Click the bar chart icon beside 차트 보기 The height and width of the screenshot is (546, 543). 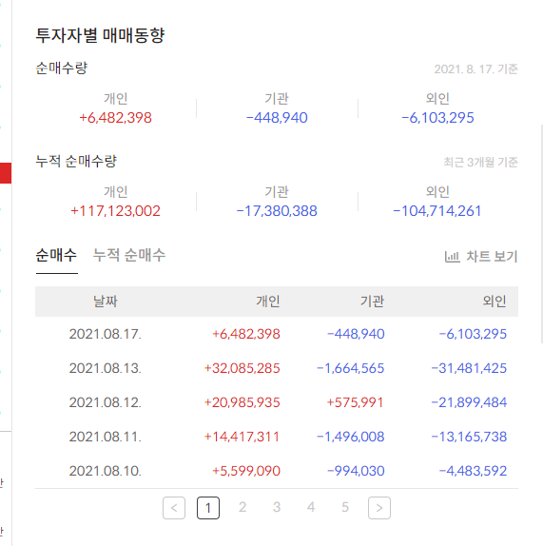pyautogui.click(x=452, y=257)
